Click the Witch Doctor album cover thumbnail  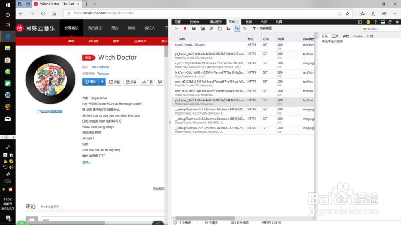coord(51,79)
